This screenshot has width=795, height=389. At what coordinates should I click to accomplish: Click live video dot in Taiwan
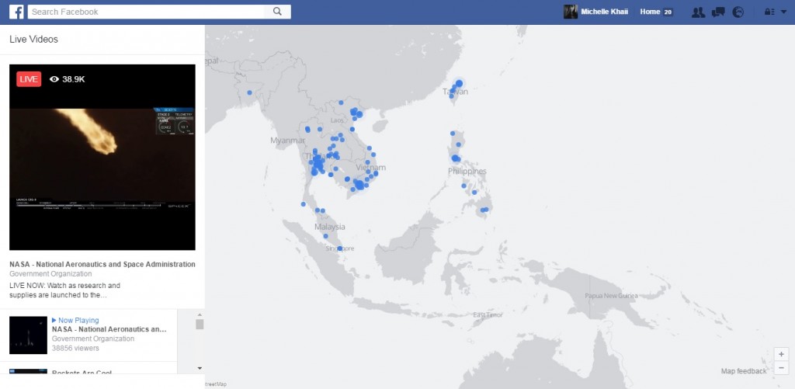point(459,83)
